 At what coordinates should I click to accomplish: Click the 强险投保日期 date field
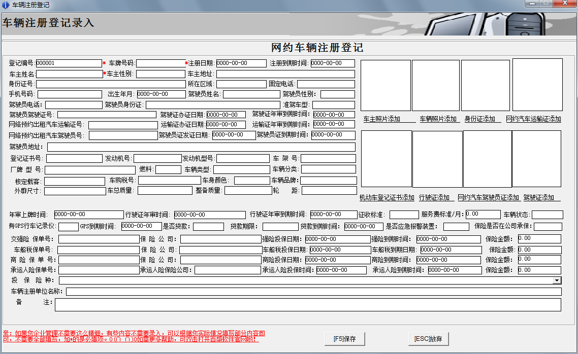(337, 239)
